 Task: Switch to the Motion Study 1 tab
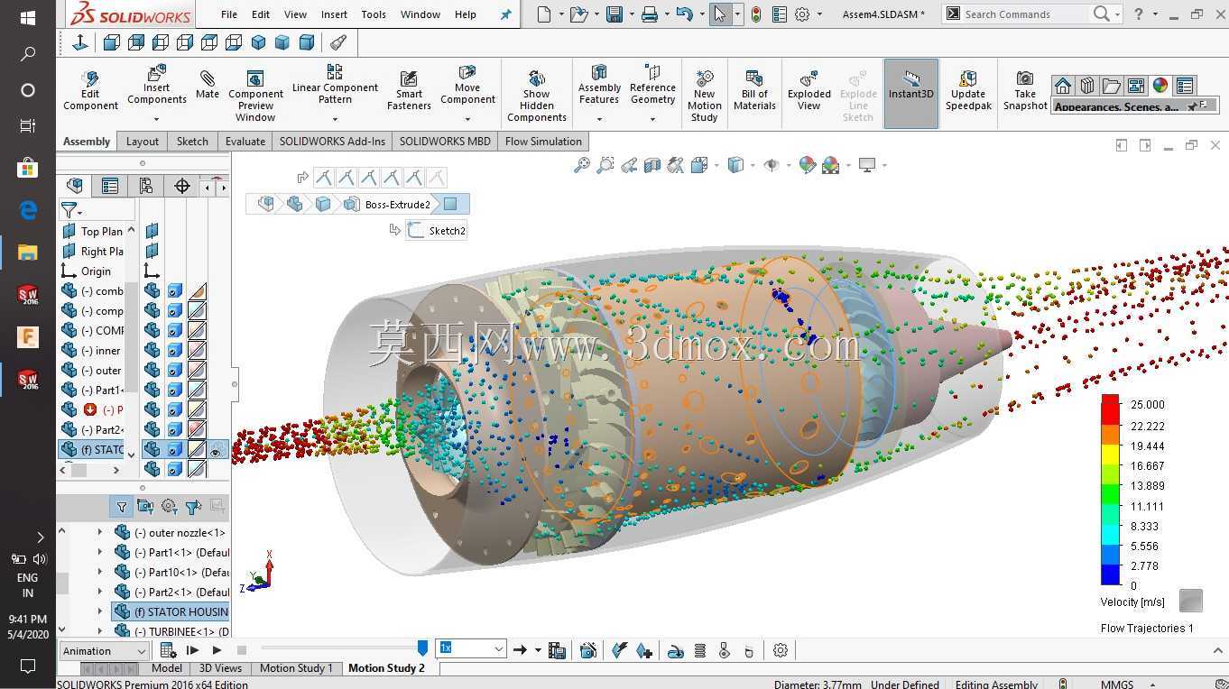[x=296, y=668]
